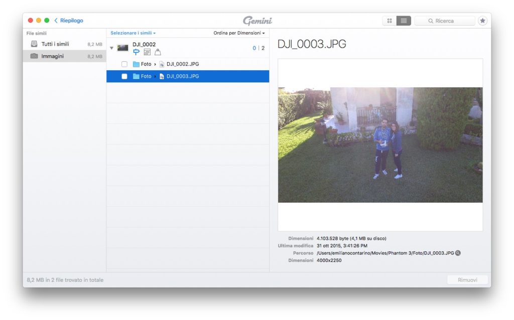Check the DJI_0002.JPG checkbox

(x=124, y=64)
